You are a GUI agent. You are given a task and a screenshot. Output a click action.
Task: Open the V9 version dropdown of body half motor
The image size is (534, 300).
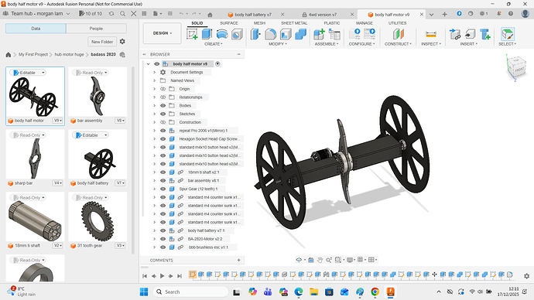pyautogui.click(x=58, y=121)
